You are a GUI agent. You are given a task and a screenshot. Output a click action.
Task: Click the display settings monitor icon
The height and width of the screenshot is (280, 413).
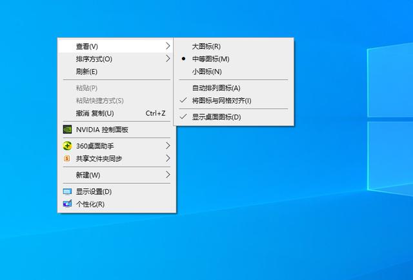pyautogui.click(x=67, y=192)
